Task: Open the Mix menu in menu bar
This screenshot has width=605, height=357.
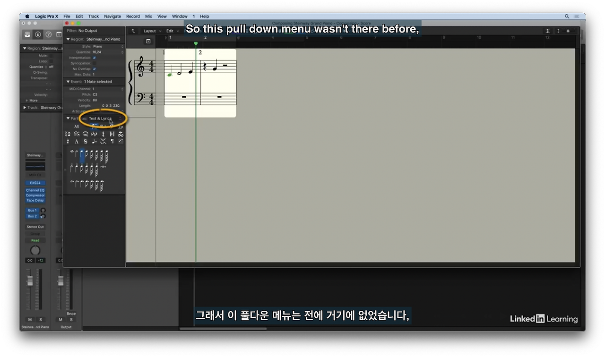Action: (148, 16)
